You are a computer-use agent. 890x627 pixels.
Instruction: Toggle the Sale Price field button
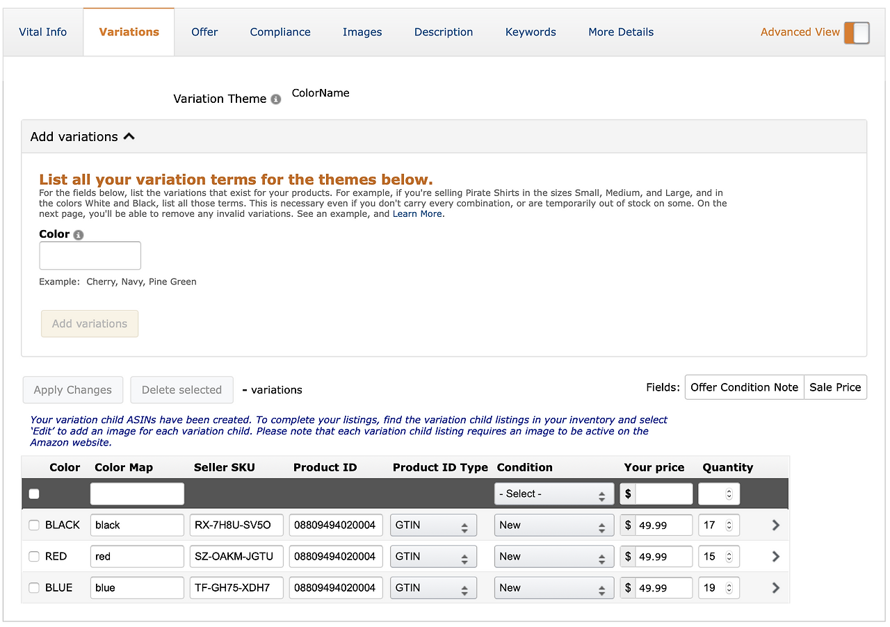tap(835, 387)
